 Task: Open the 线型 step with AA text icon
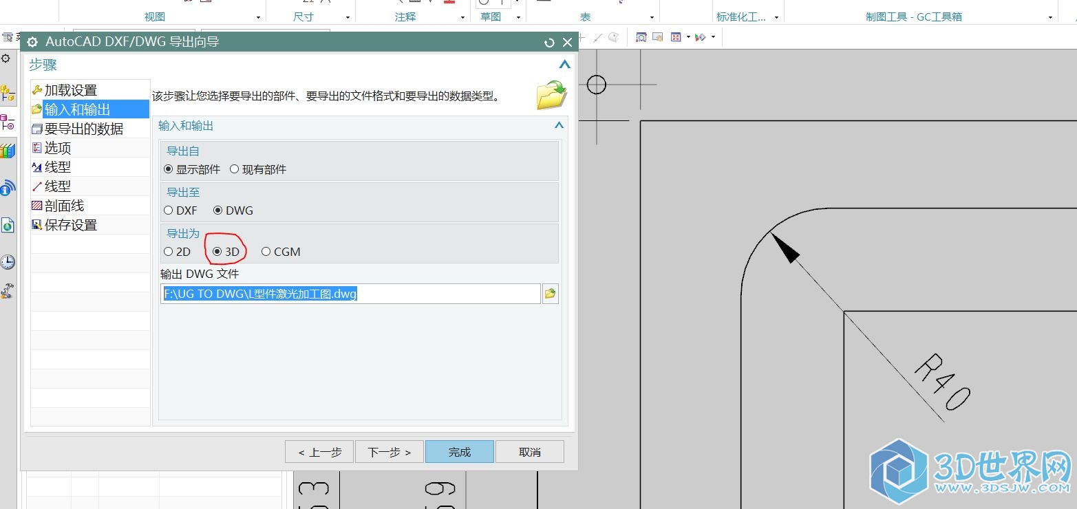pyautogui.click(x=90, y=167)
